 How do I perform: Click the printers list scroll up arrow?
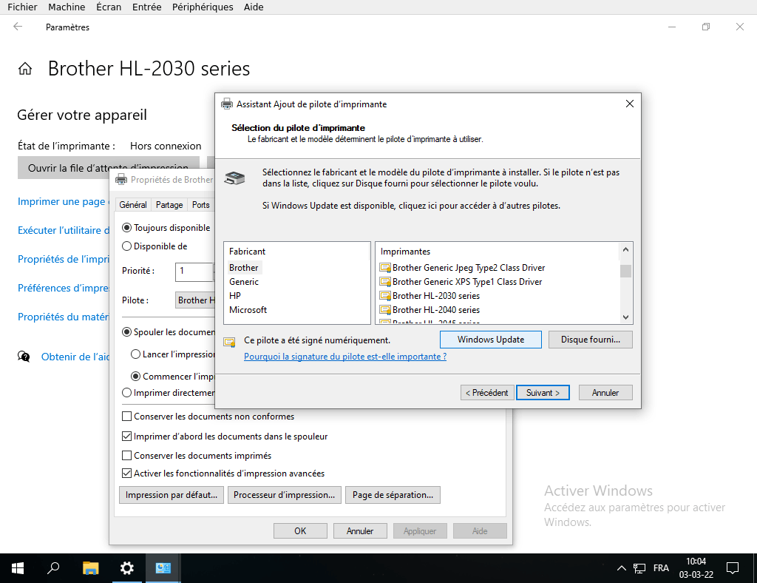click(x=625, y=250)
